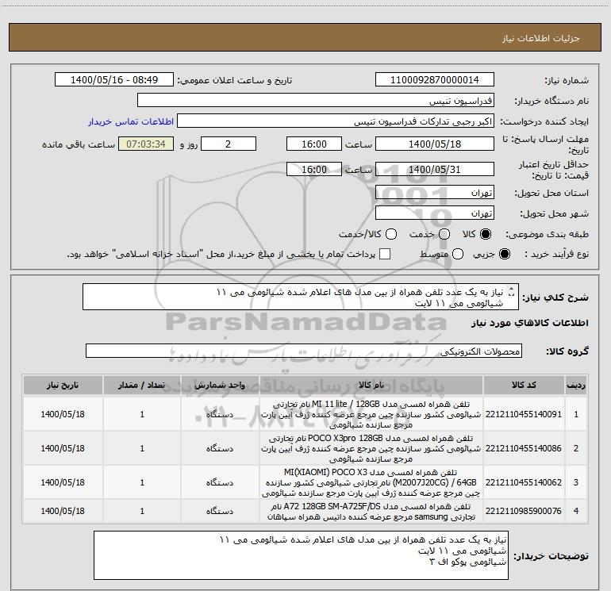Click the تعداد / مقدار column header
The image size is (611, 591).
[142, 385]
